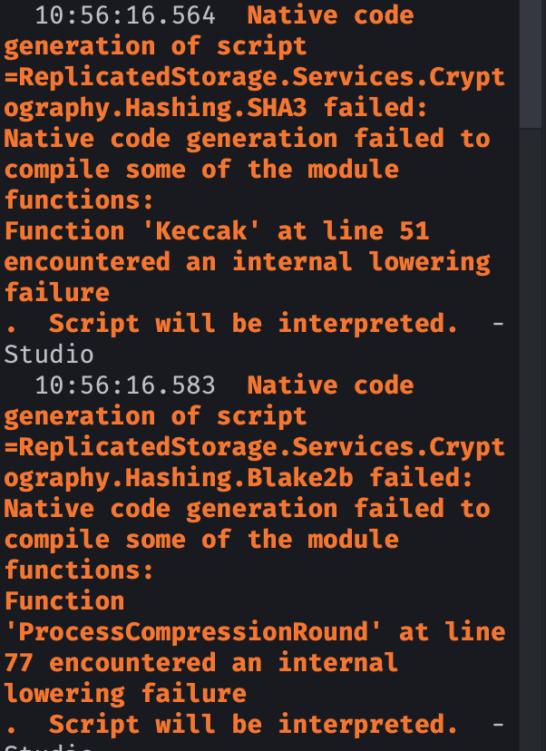546x751 pixels.
Task: Click the first 'compile some of the module' line
Action: tap(201, 170)
